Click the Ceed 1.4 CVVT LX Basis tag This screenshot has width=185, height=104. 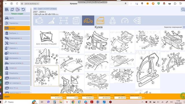[x=47, y=9]
